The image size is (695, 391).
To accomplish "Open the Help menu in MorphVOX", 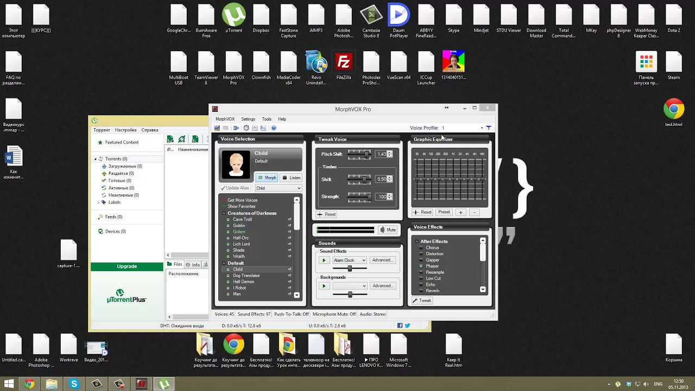I will (282, 119).
